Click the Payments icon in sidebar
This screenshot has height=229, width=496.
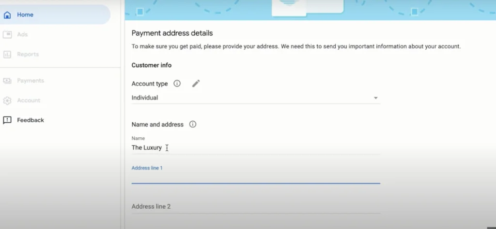7,81
